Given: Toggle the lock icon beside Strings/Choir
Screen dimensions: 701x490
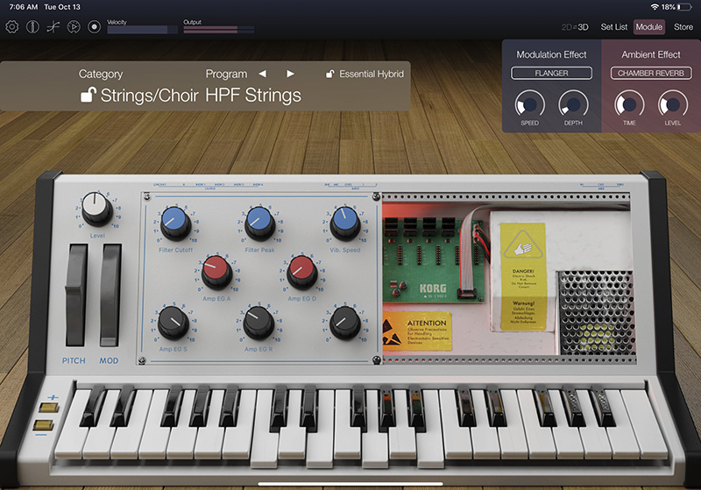Looking at the screenshot, I should [x=89, y=95].
